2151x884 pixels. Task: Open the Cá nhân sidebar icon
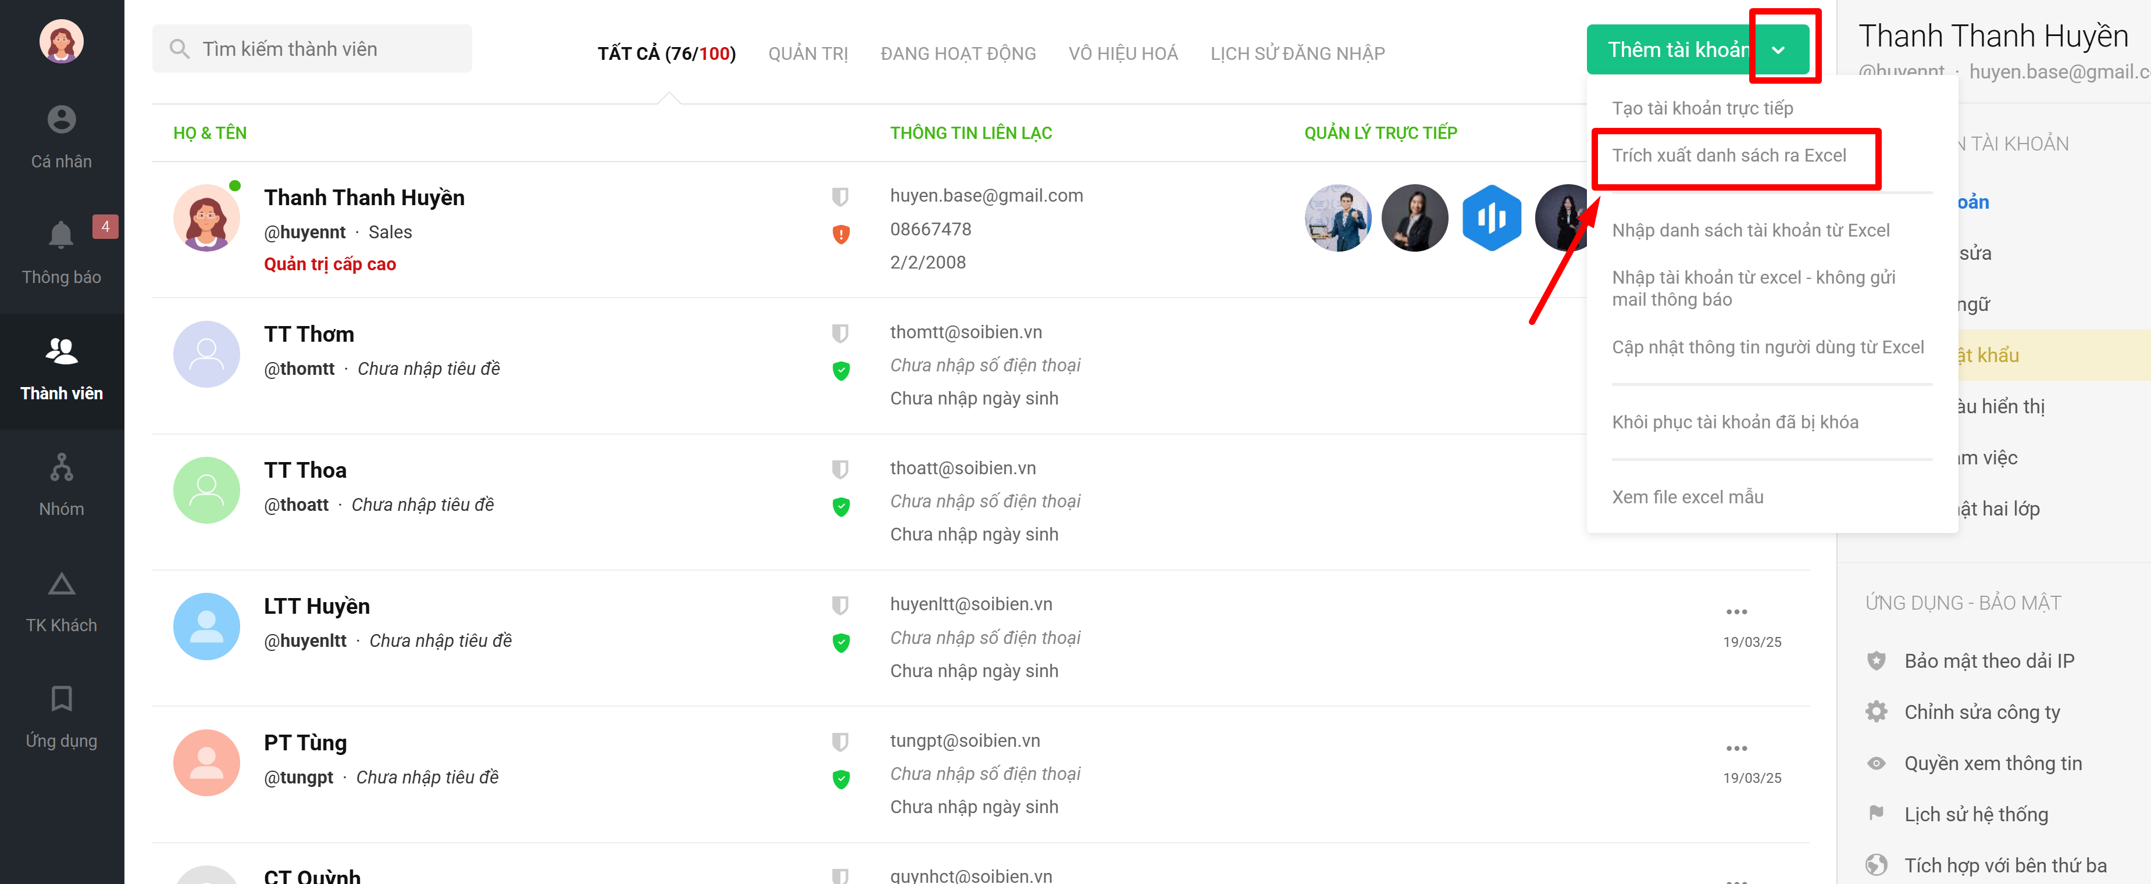pos(61,120)
